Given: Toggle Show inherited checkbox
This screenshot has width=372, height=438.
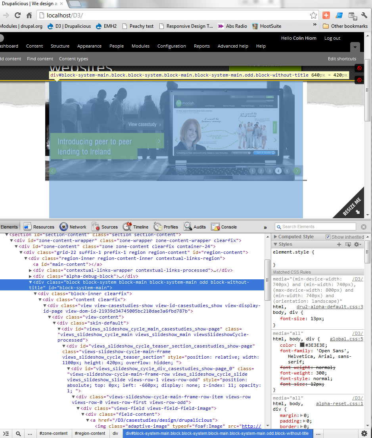Looking at the screenshot, I should pos(328,237).
